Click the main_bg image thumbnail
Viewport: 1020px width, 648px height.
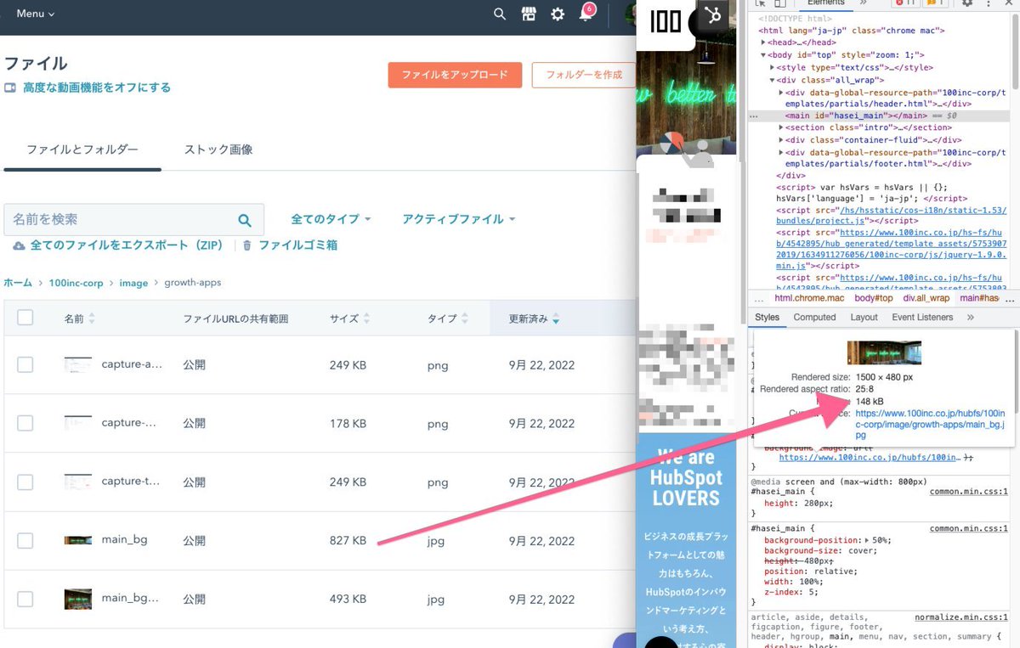(x=77, y=540)
